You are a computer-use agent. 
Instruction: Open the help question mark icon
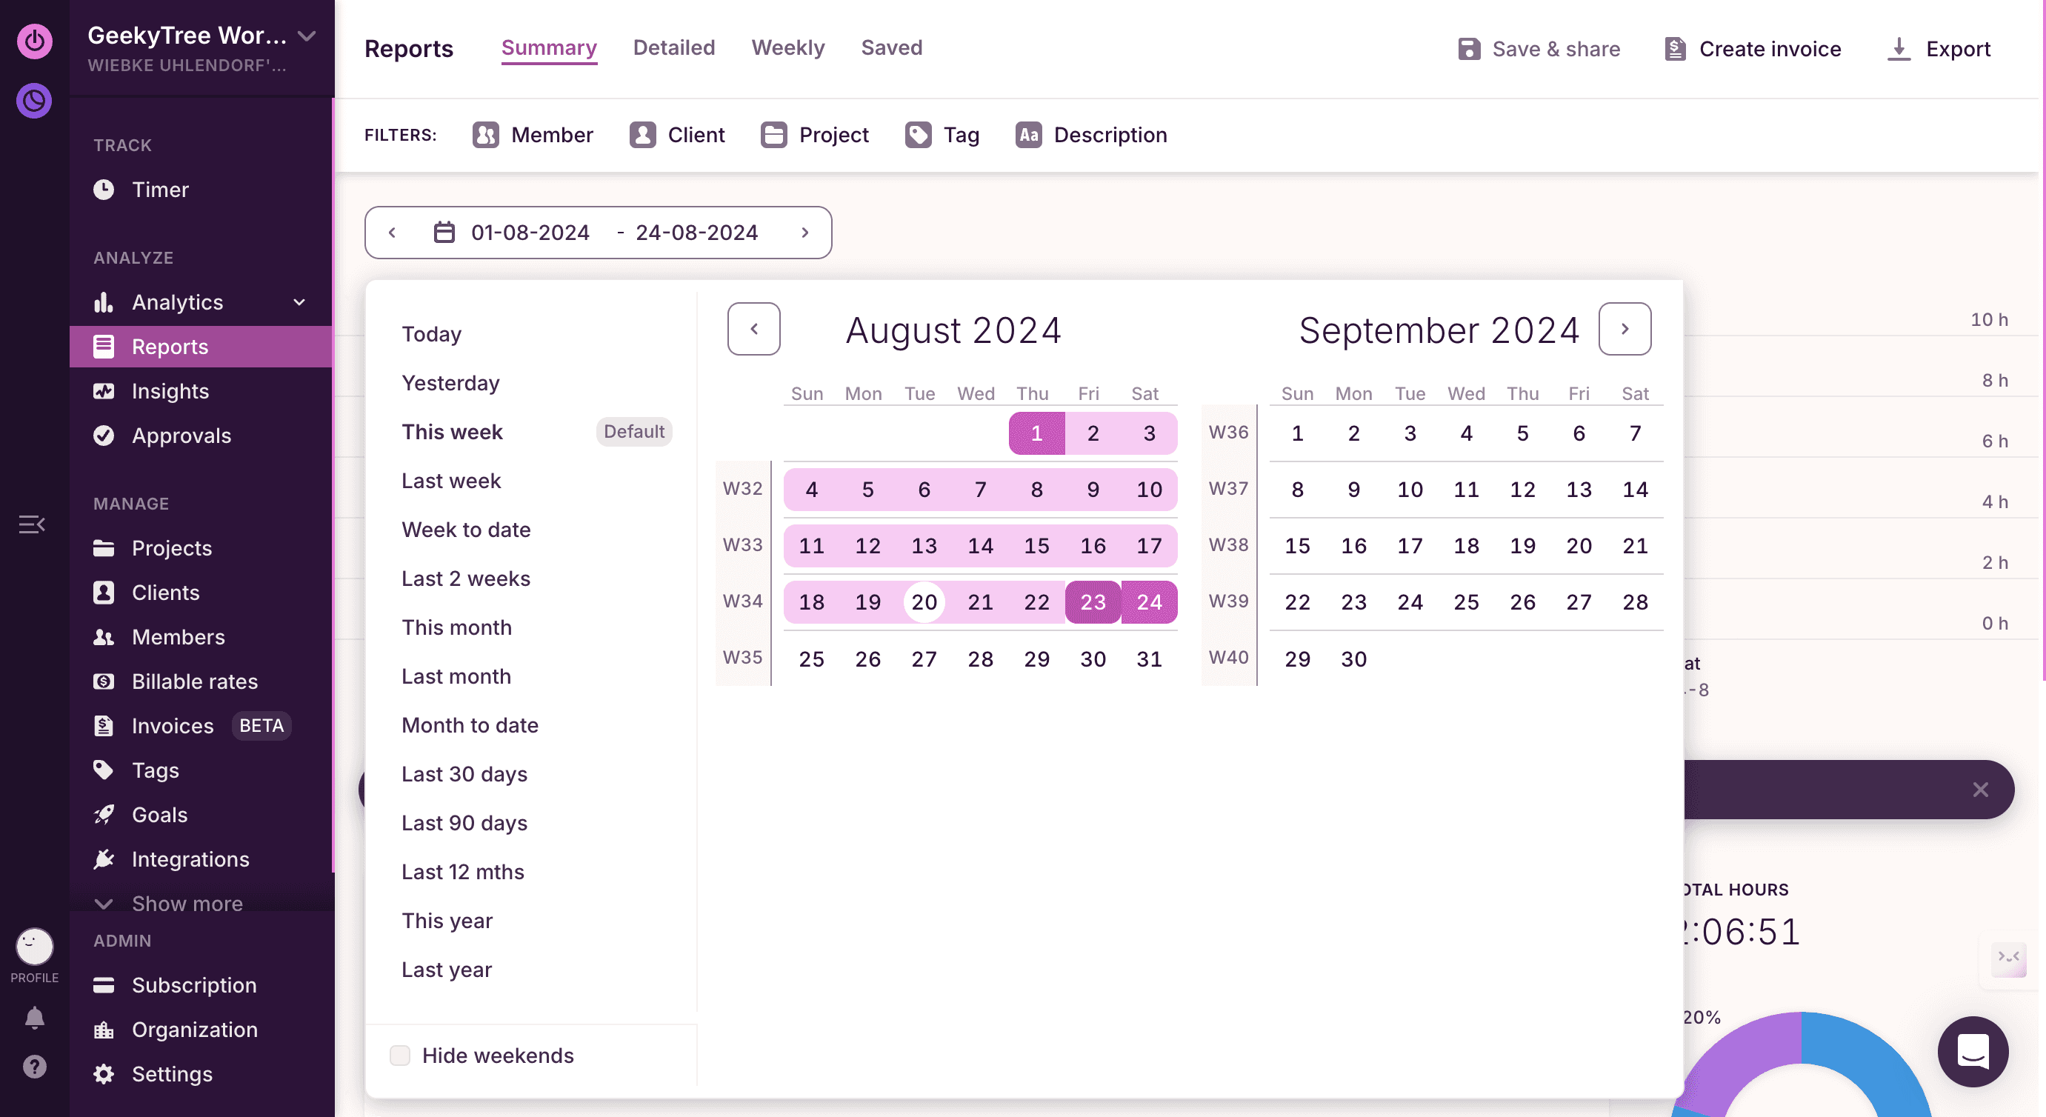click(x=34, y=1066)
